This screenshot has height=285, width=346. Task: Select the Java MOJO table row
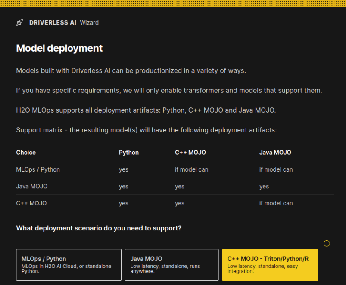click(x=32, y=186)
